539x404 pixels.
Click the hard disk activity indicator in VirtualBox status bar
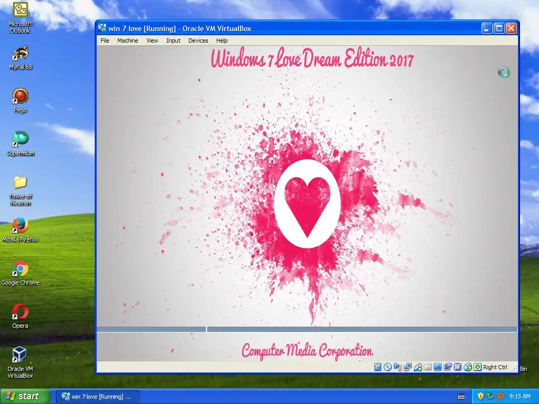tap(377, 367)
